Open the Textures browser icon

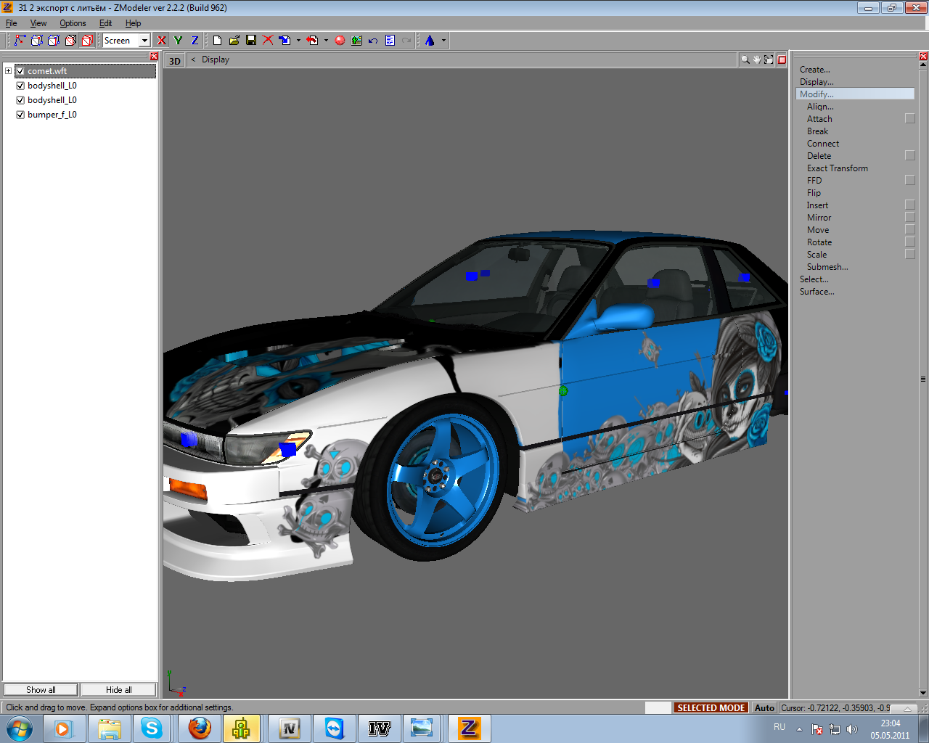coord(356,41)
